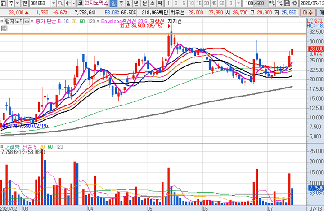This screenshot has height=211, width=324.
Task: Click the small box before 거래량 legend
Action: click(x=2, y=147)
